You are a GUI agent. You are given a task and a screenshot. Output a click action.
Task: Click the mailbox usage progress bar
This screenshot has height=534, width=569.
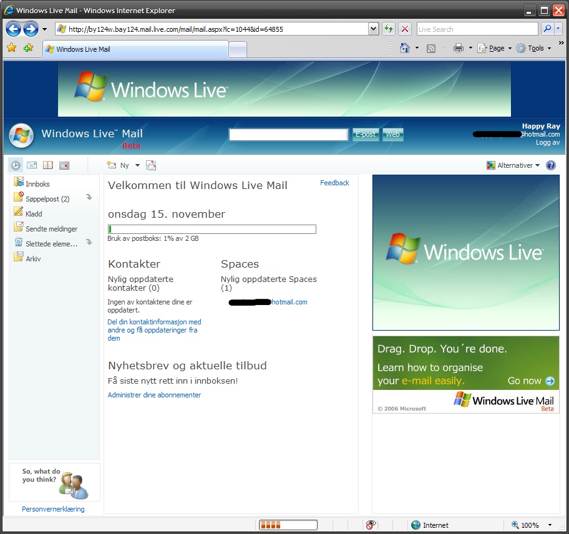(x=212, y=230)
